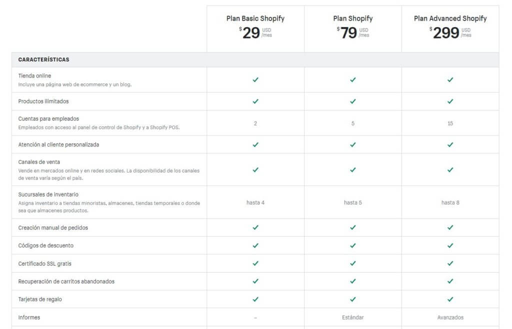Click the Sucursales de inventario label
Screen dimensions: 512x329
[x=48, y=194]
